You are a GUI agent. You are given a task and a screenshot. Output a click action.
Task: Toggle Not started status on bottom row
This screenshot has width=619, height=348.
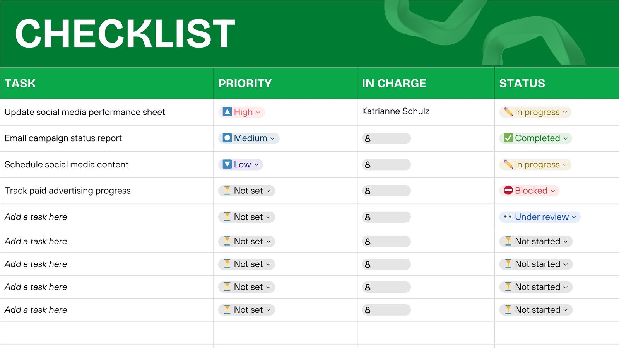pos(535,310)
